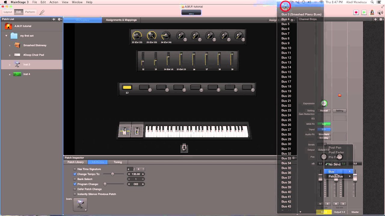Mute the Output 1-2 channel strip

tap(336, 204)
